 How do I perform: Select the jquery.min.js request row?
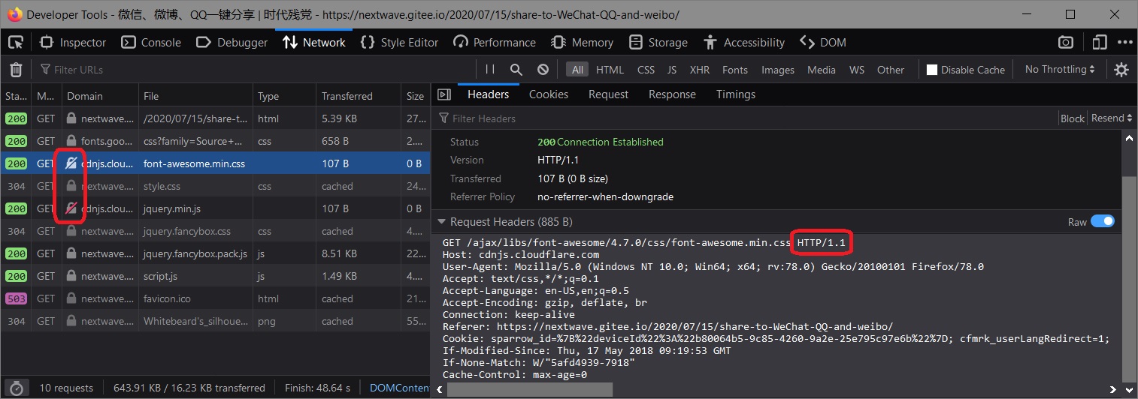[215, 208]
